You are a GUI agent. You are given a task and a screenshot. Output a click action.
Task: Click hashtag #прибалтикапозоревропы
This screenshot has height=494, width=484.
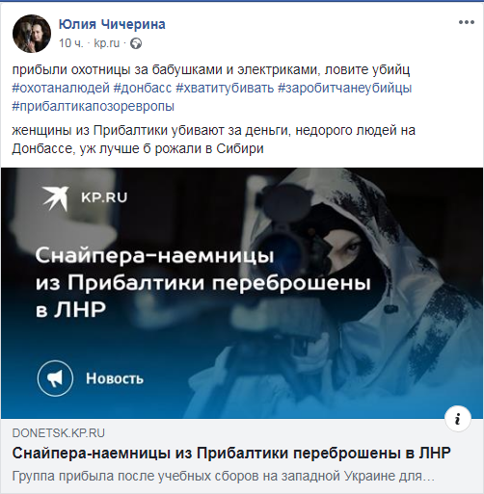tap(94, 106)
